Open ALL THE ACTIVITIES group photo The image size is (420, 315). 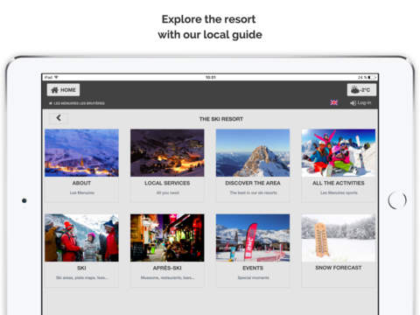tap(339, 153)
